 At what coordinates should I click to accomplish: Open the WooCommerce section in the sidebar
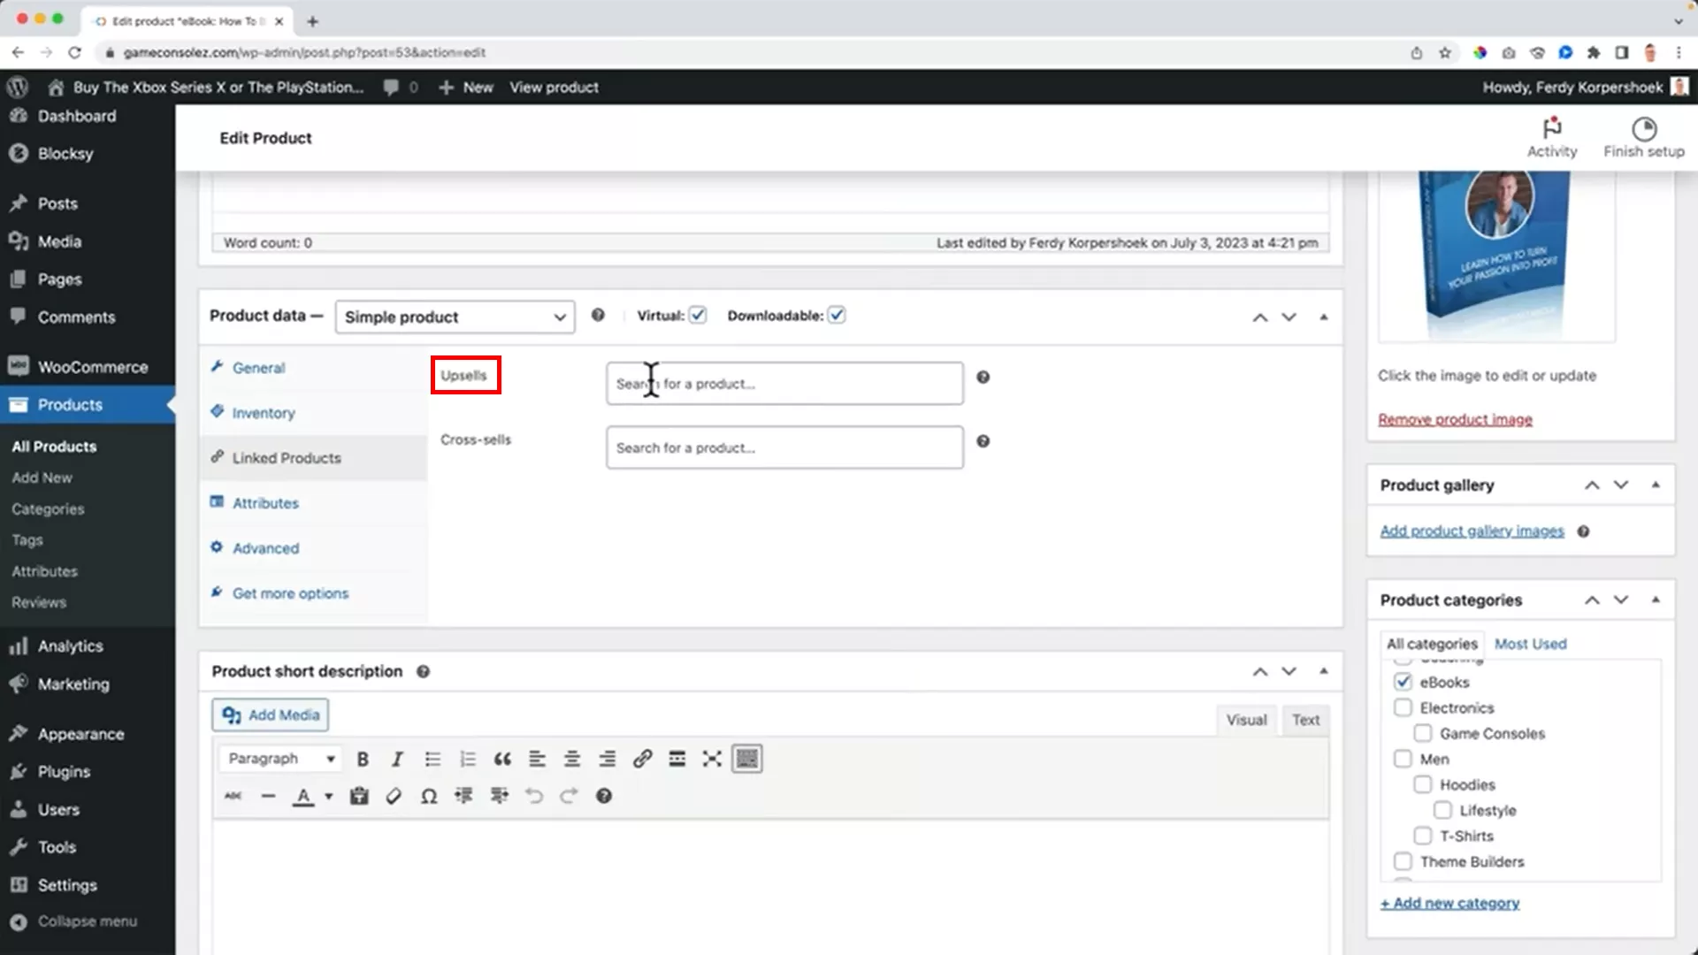tap(92, 366)
